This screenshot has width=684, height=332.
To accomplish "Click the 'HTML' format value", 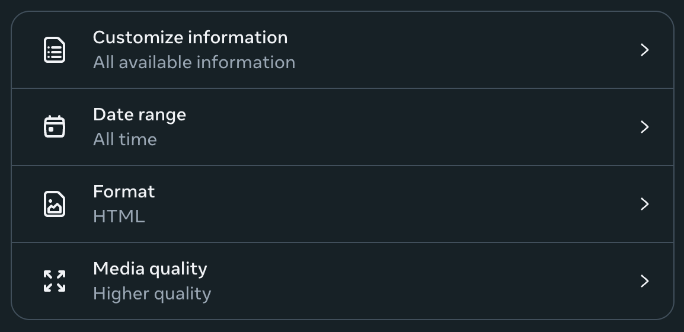I will pos(119,216).
